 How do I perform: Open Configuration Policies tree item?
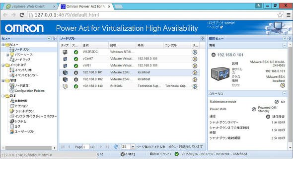tap(29, 91)
